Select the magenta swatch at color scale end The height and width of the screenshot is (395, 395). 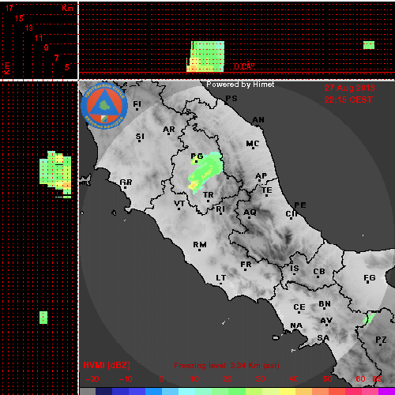[386, 391]
